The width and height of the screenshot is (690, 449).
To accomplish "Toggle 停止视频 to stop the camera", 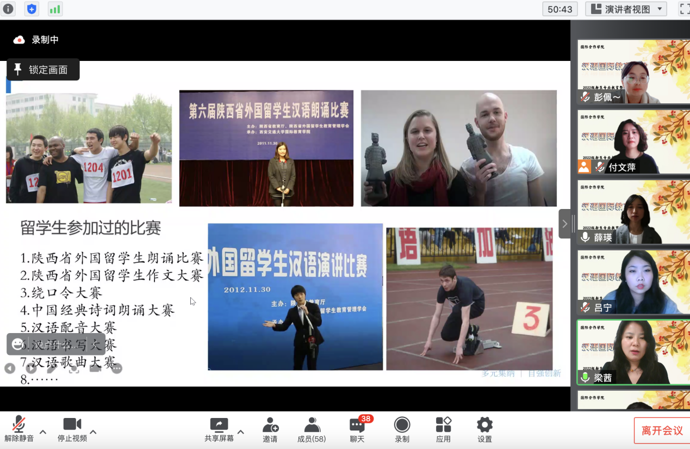I will (x=72, y=429).
